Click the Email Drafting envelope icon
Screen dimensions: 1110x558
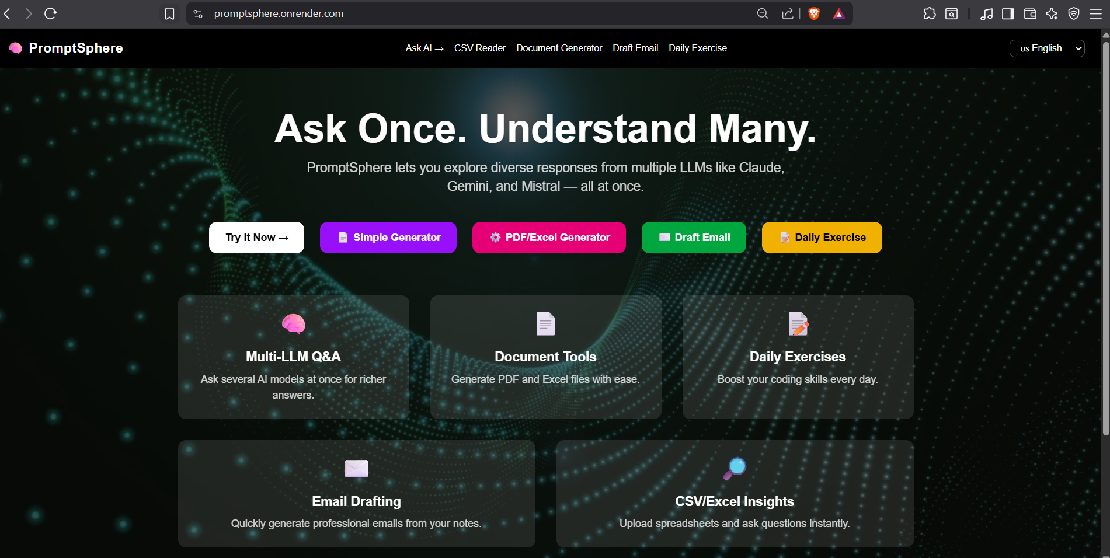[x=356, y=468]
